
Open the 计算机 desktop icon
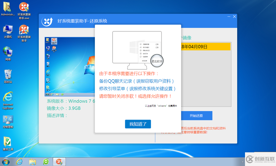tap(8, 32)
